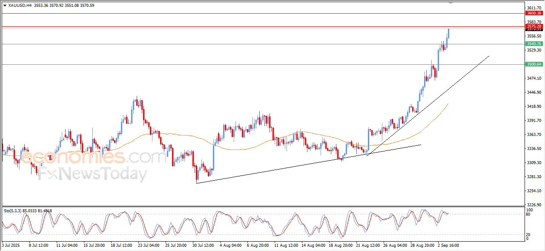Click the 23 Jul 04:00 date label
The height and width of the screenshot is (251, 545).
coord(149,245)
